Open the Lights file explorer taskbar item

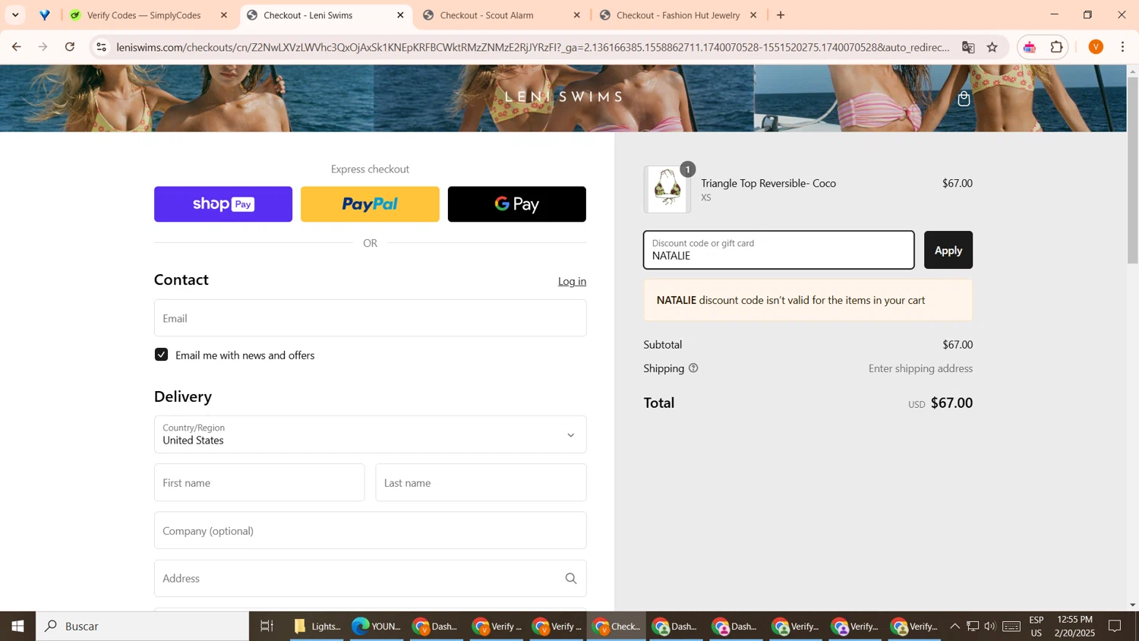click(x=317, y=627)
